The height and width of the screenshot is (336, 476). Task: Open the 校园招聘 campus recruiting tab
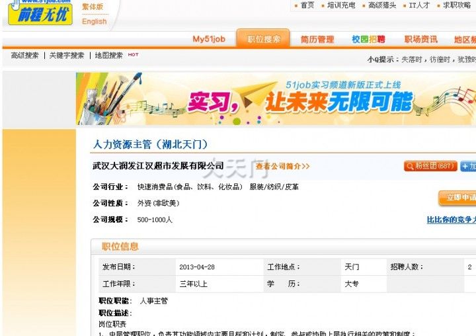(x=368, y=40)
